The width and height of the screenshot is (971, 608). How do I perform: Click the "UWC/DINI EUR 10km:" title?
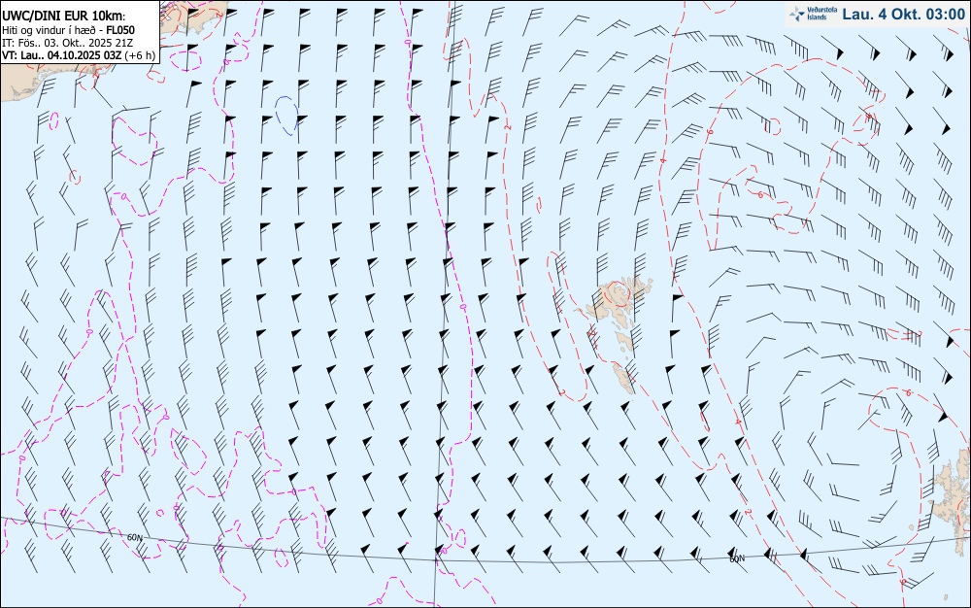63,17
